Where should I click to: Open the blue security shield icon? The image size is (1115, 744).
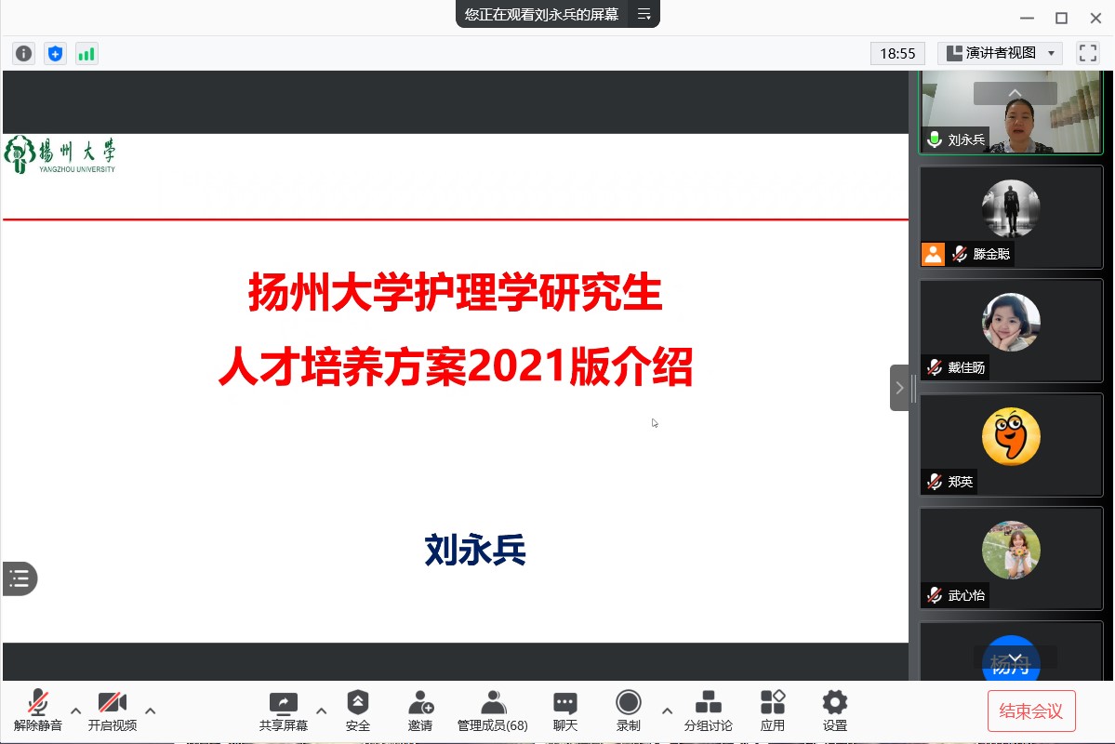click(56, 54)
